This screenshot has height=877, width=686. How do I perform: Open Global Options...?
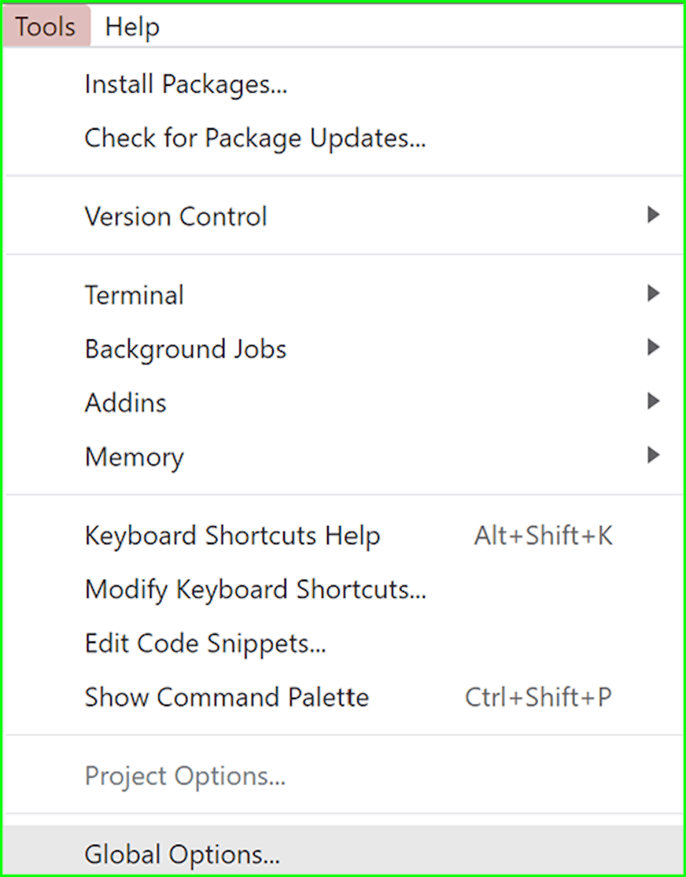point(182,854)
